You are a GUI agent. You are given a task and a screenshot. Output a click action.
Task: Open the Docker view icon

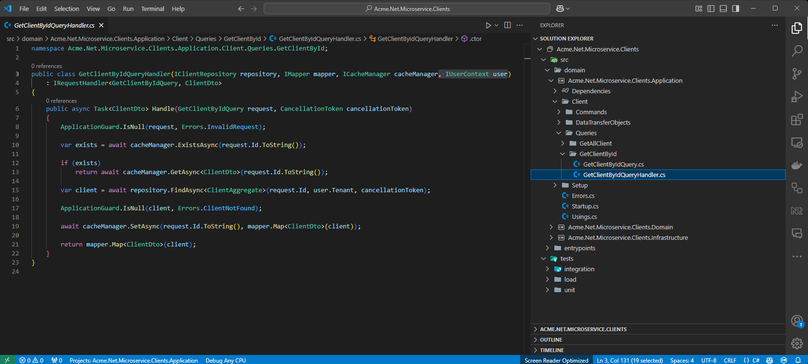coord(797,165)
